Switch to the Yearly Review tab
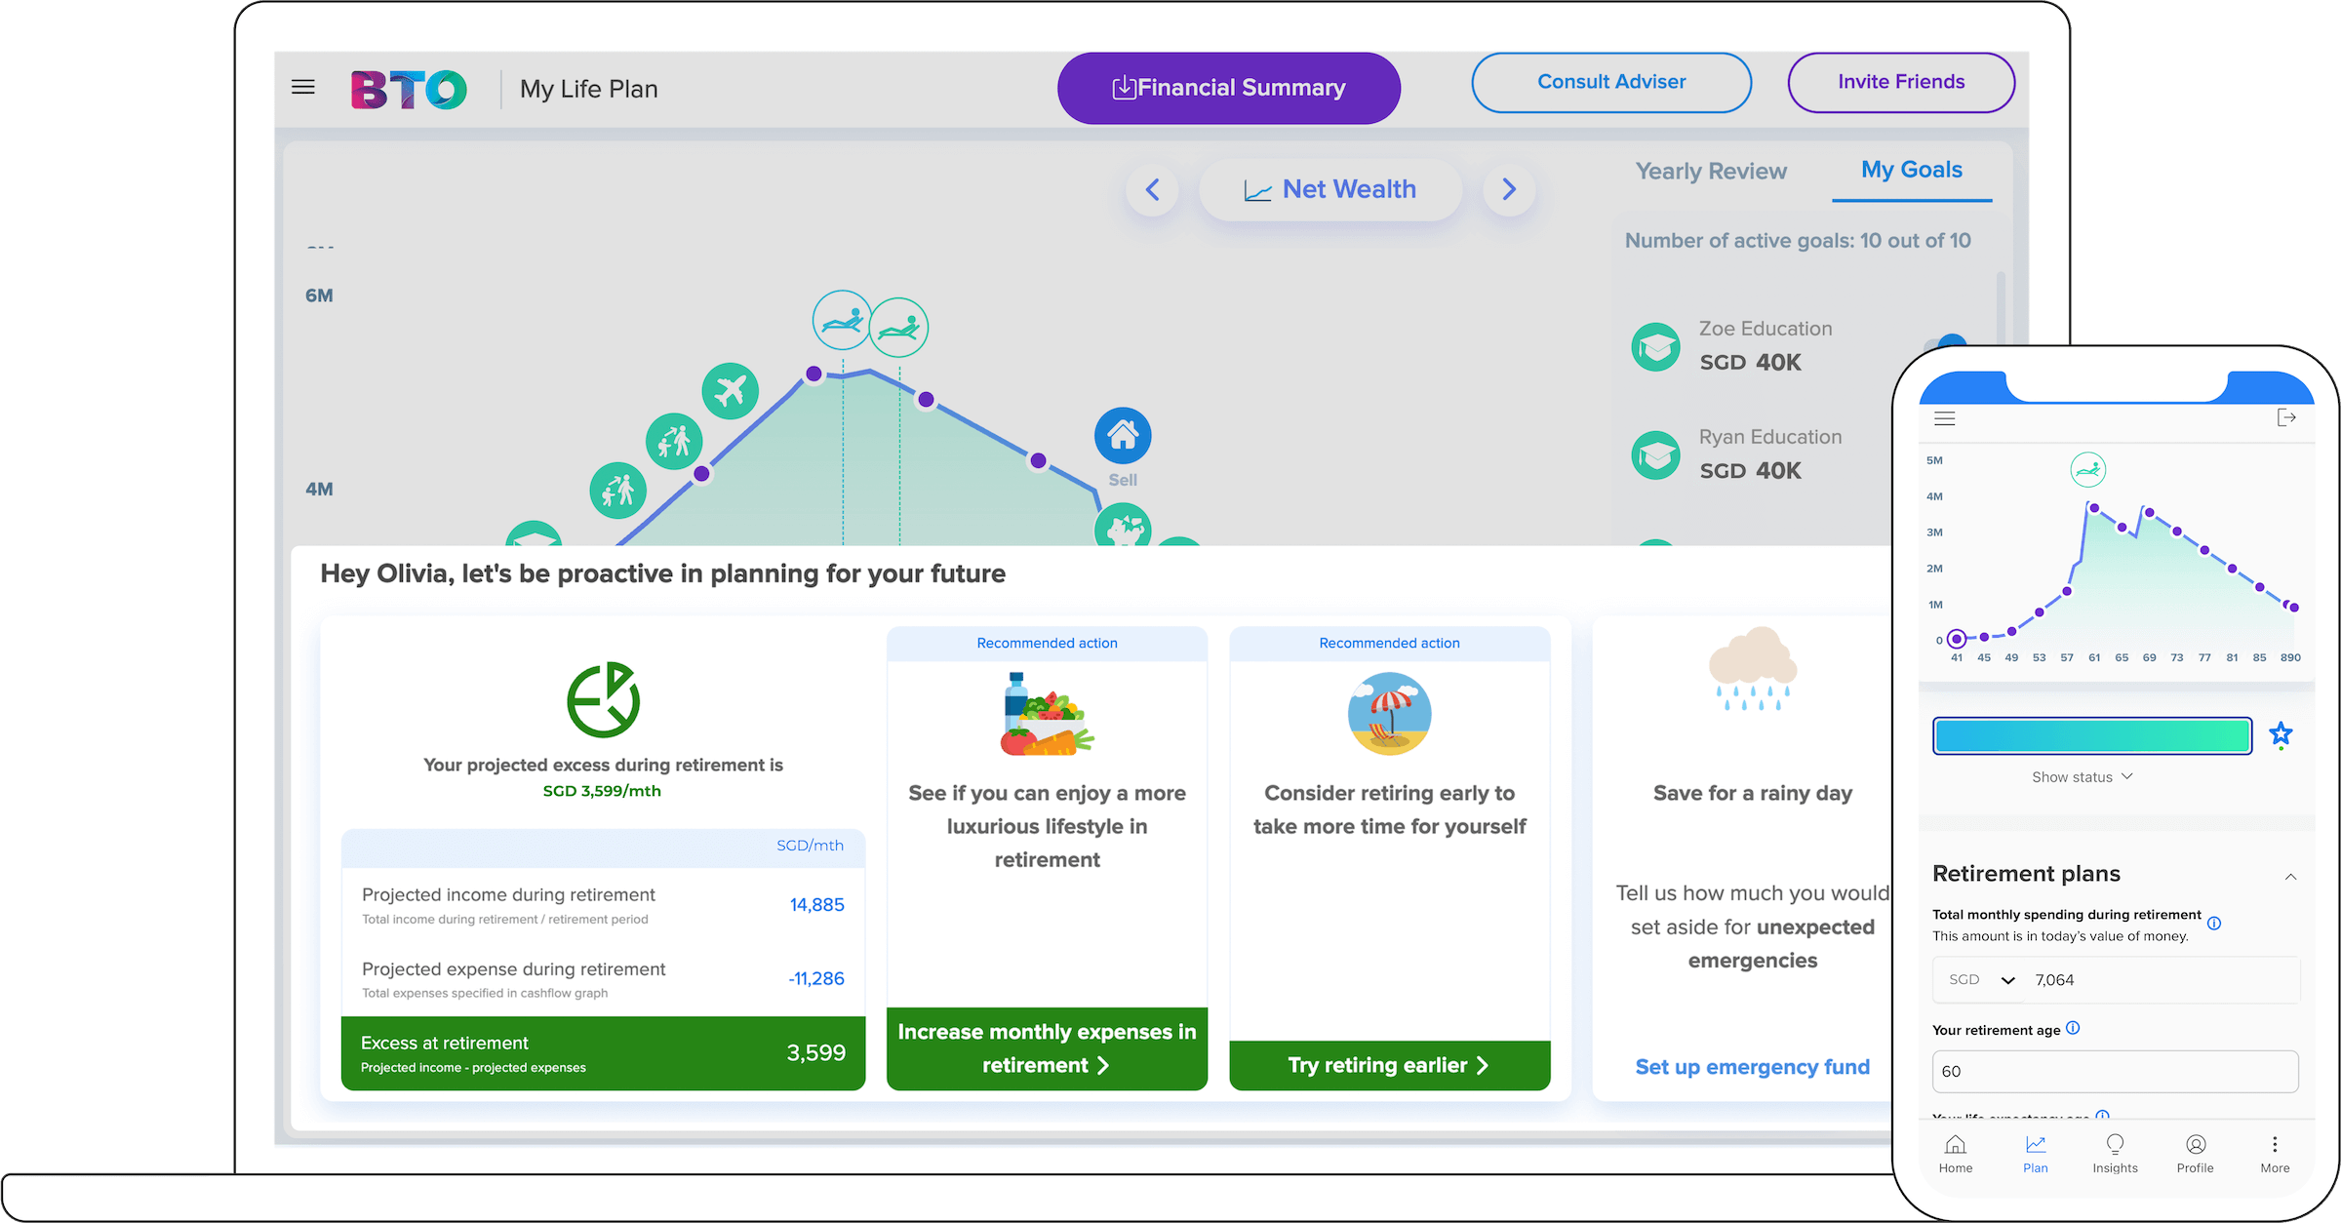Image resolution: width=2341 pixels, height=1223 pixels. tap(1711, 172)
